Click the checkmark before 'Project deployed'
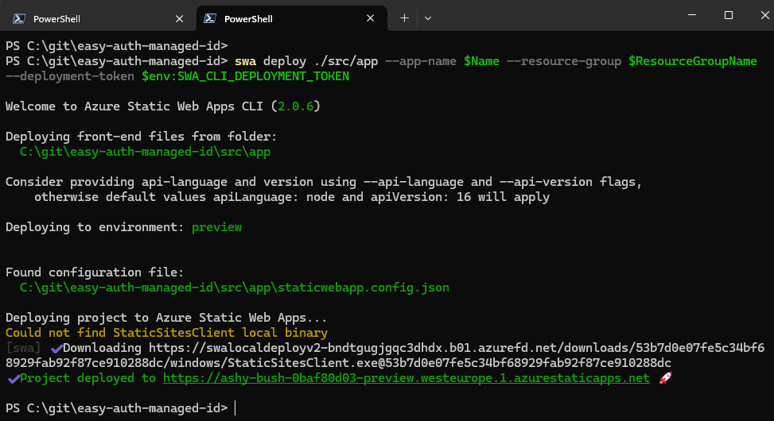This screenshot has height=421, width=774. tap(14, 379)
